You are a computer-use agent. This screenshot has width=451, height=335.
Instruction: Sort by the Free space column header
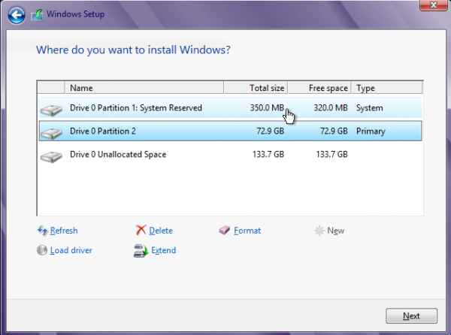tap(319, 88)
